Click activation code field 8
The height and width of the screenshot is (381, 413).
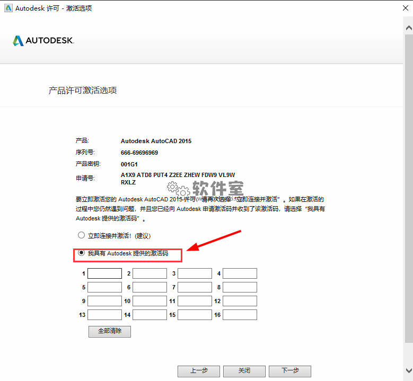click(240, 287)
